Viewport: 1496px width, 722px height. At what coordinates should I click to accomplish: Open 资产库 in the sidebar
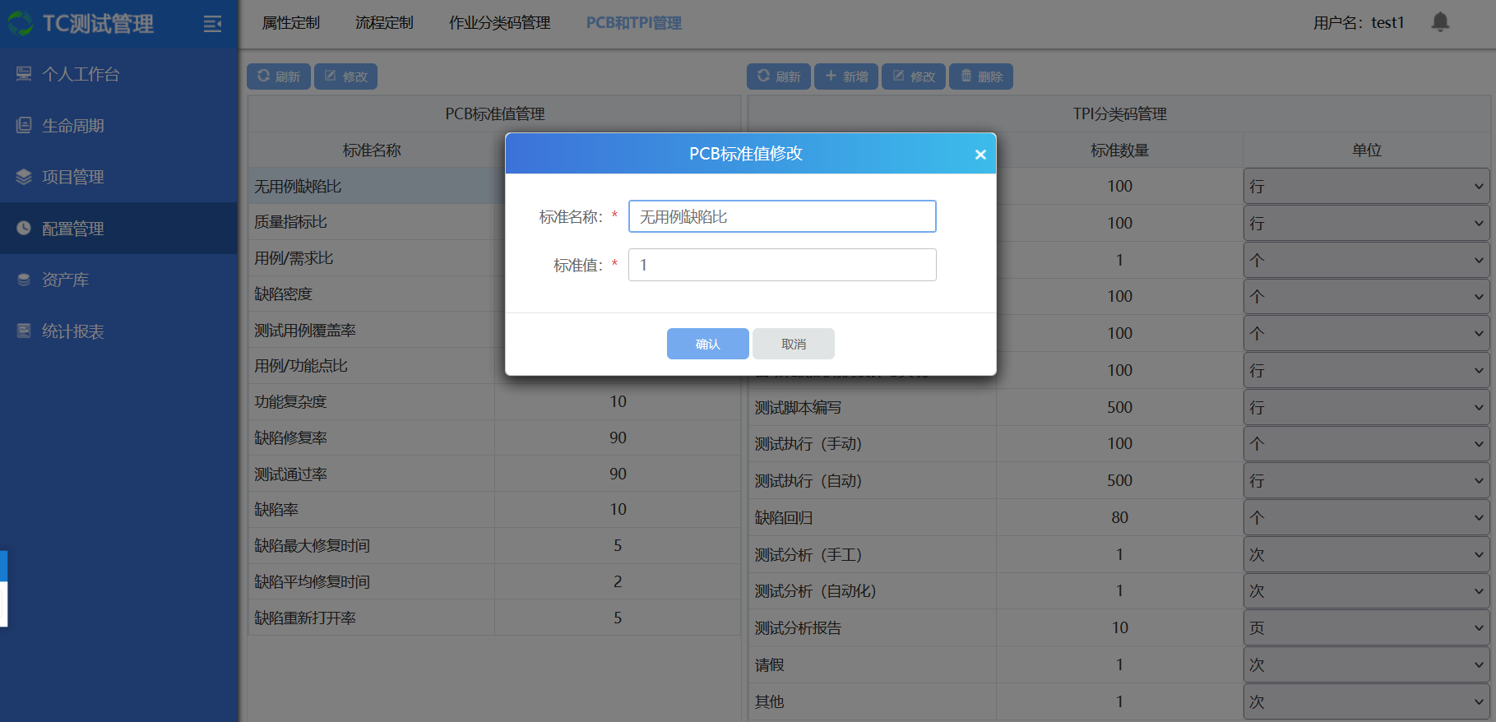pos(65,280)
